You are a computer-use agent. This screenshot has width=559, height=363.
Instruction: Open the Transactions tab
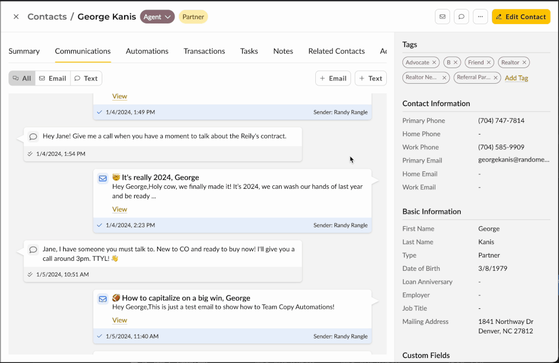tap(204, 51)
